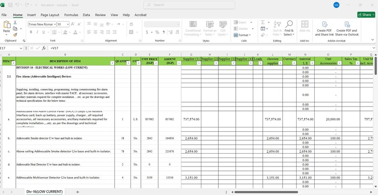Collapse the ribbon with chevron
Viewport: 378px width, 195px height.
(373, 40)
